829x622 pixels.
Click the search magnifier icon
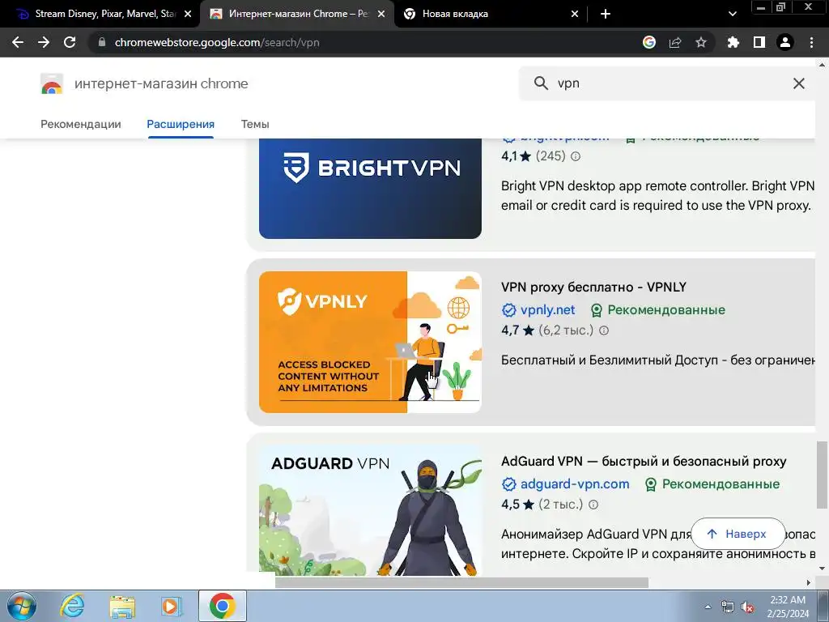click(x=540, y=83)
